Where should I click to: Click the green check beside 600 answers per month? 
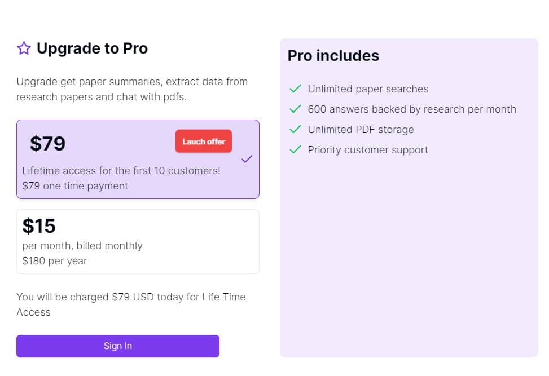295,109
